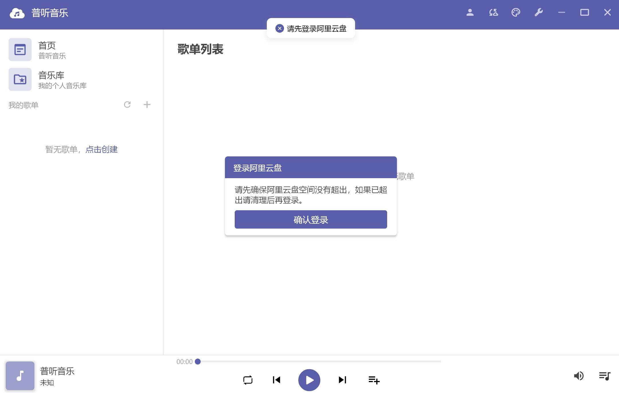
Task: Open the user account icon
Action: (470, 12)
